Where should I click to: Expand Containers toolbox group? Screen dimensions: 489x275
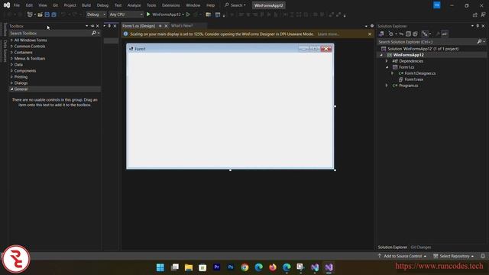[x=11, y=53]
